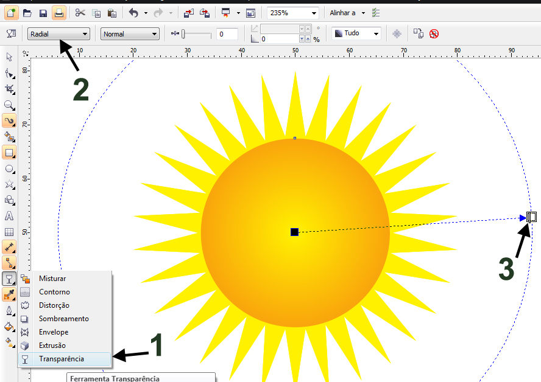The image size is (541, 382).
Task: Open the Radial transparency type dropdown
Action: [58, 33]
